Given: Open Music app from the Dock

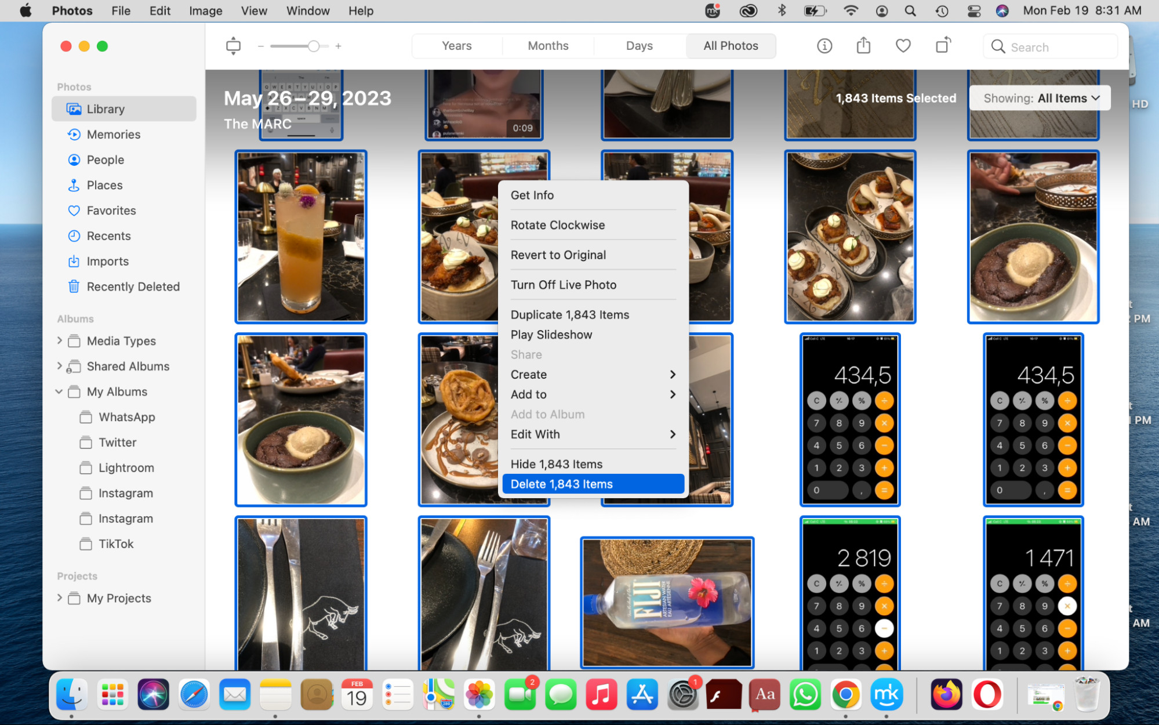Looking at the screenshot, I should (x=601, y=694).
